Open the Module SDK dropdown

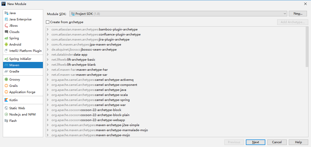click(178, 14)
